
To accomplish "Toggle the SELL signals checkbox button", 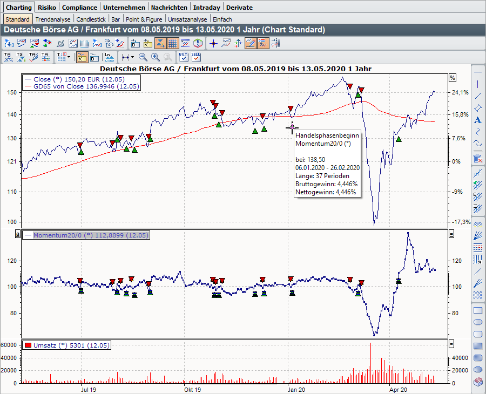I will [196, 57].
